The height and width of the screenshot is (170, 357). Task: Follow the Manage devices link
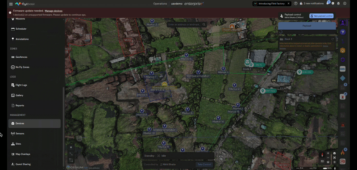54,11
